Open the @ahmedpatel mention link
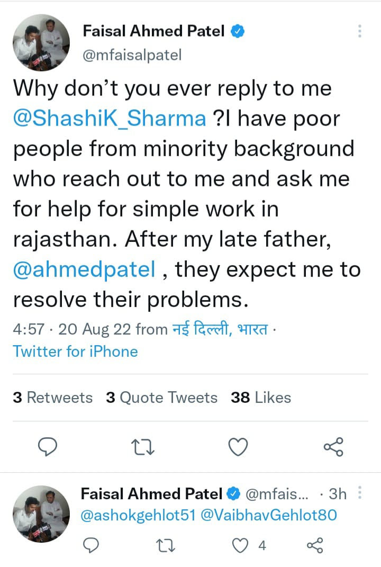 (84, 270)
